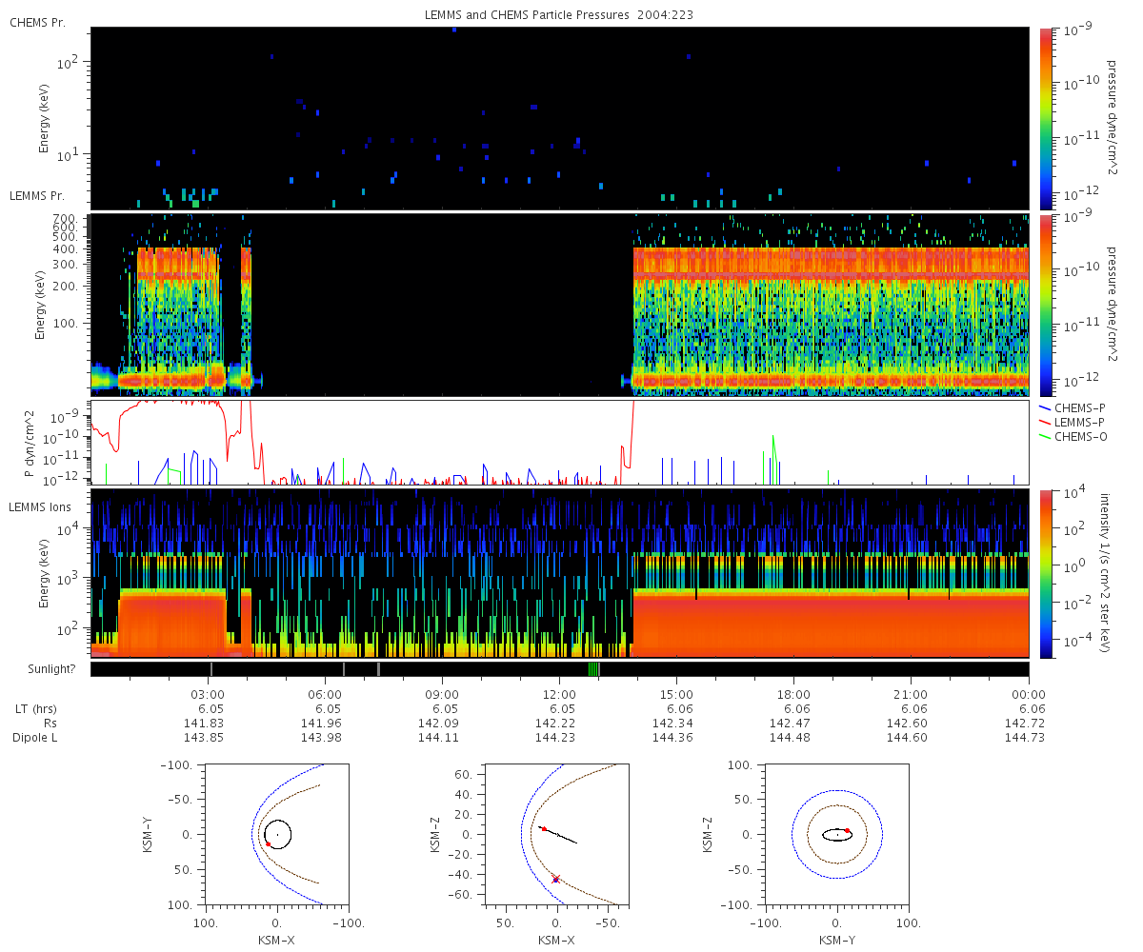Click the red spacecraft dot in KSM-X/Y plot
This screenshot has height=952, width=1143.
(x=269, y=843)
